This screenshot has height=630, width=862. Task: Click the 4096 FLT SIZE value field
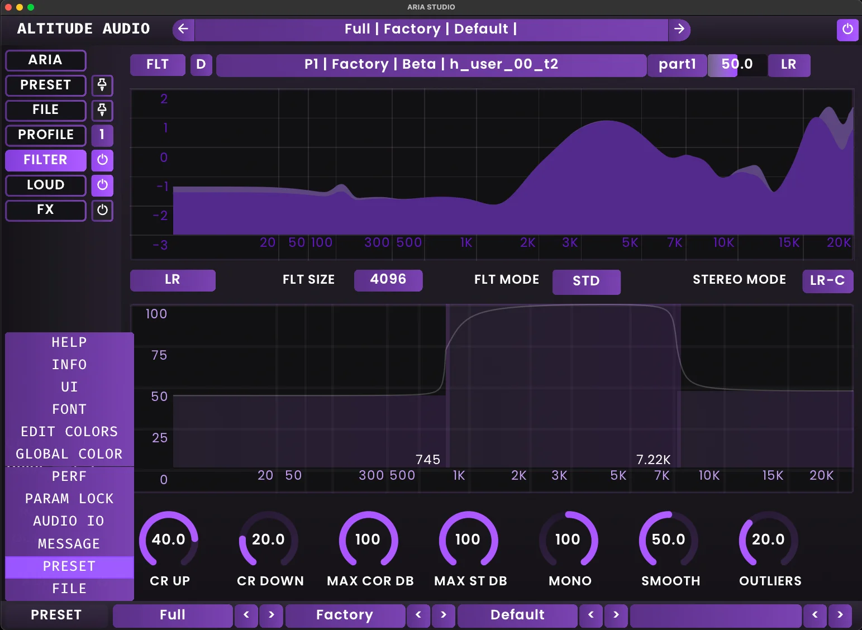(x=388, y=280)
